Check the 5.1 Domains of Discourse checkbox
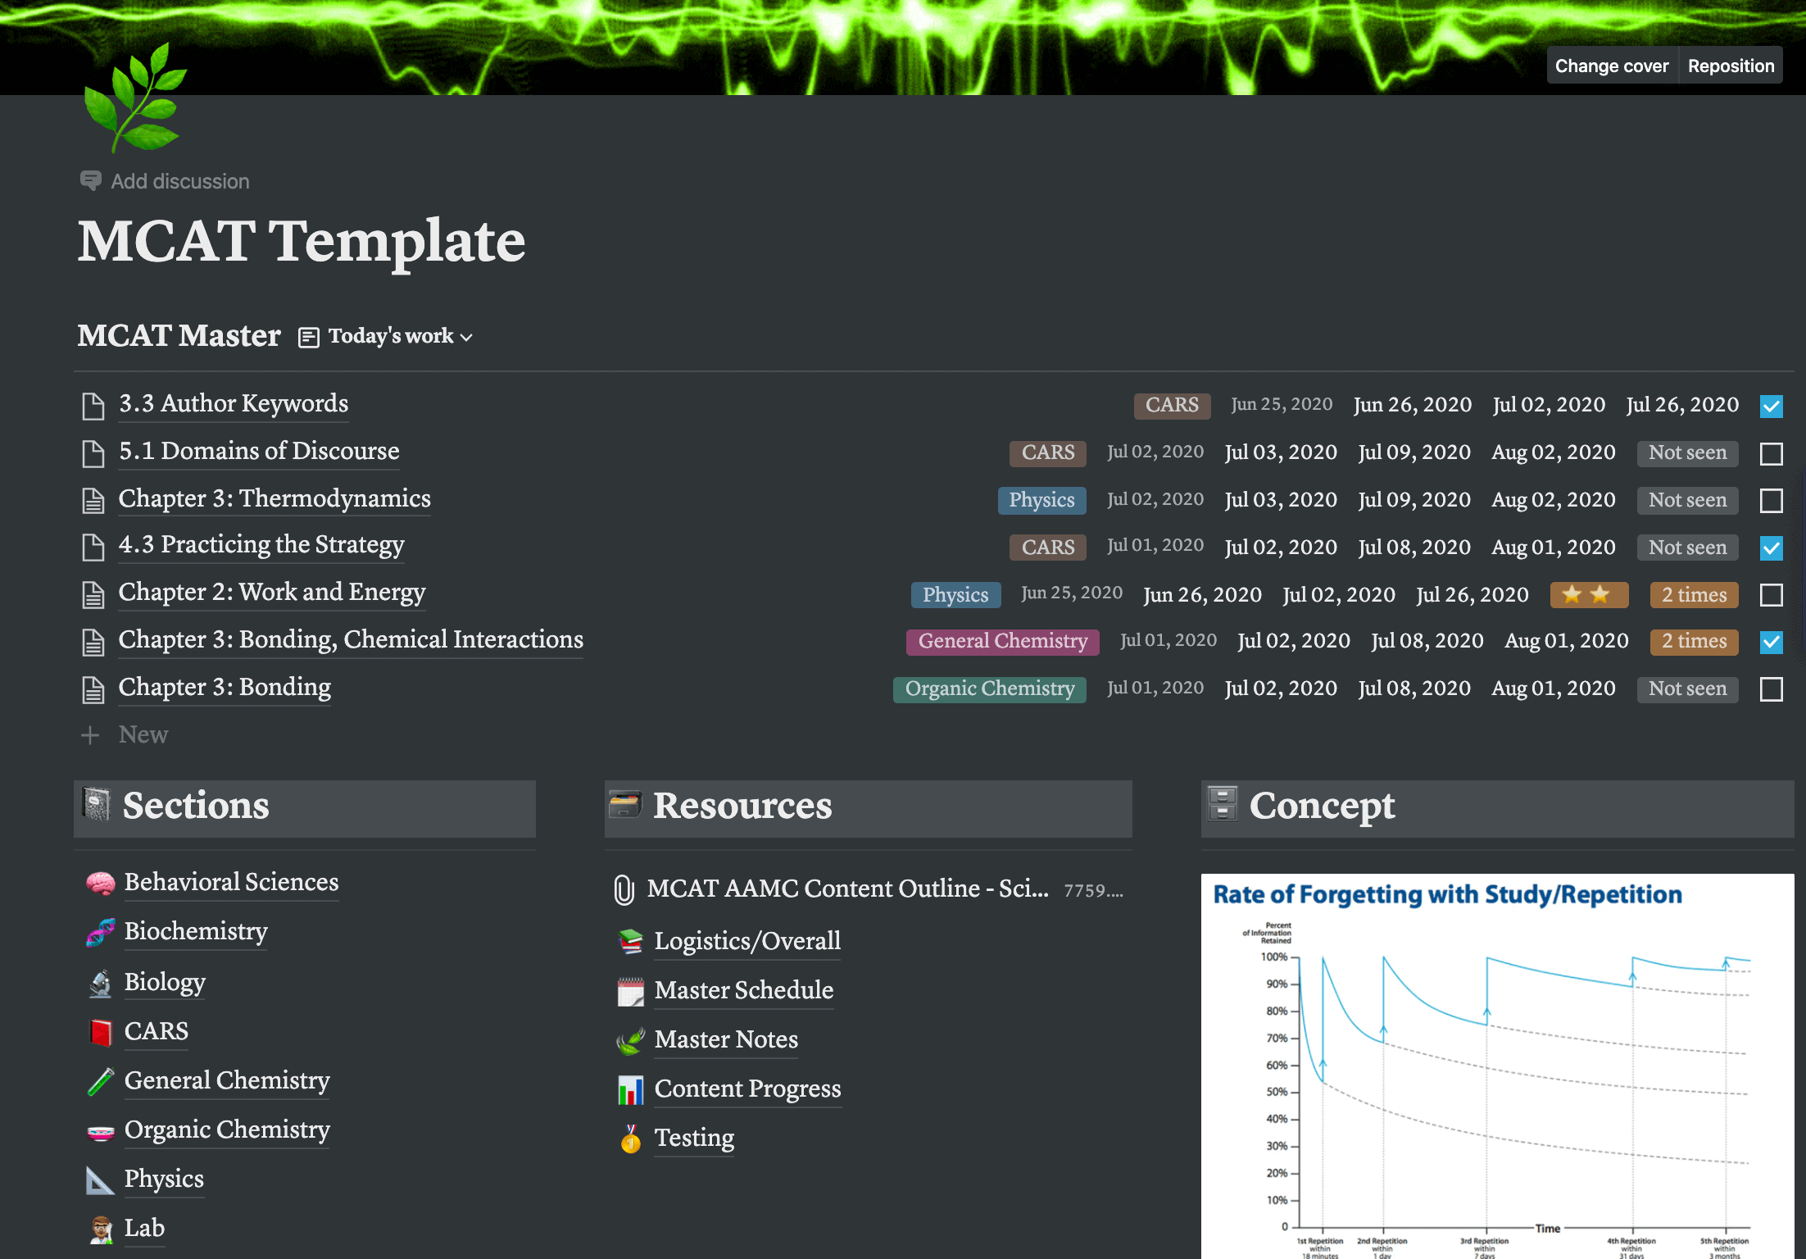This screenshot has height=1259, width=1806. pyautogui.click(x=1771, y=453)
